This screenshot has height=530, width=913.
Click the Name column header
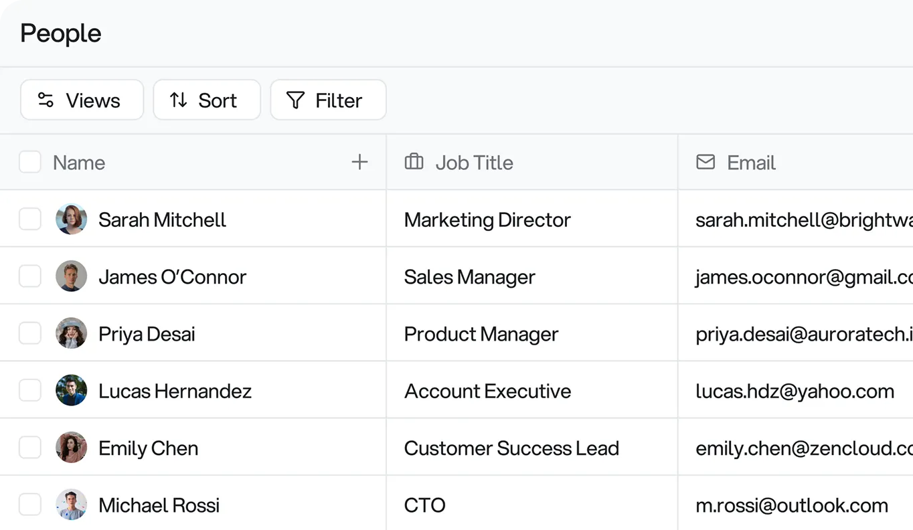pyautogui.click(x=78, y=162)
